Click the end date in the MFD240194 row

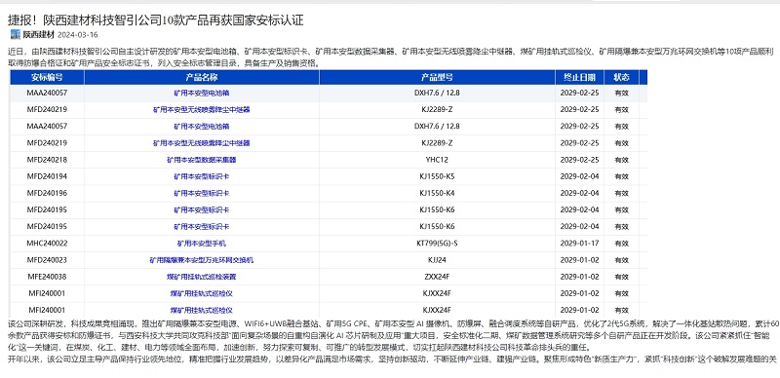[579, 176]
